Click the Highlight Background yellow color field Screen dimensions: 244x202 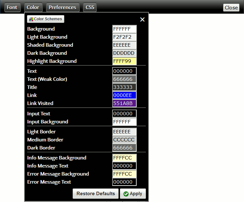[124, 61]
